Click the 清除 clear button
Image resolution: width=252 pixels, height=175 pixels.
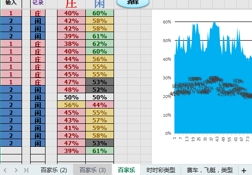[133, 2]
